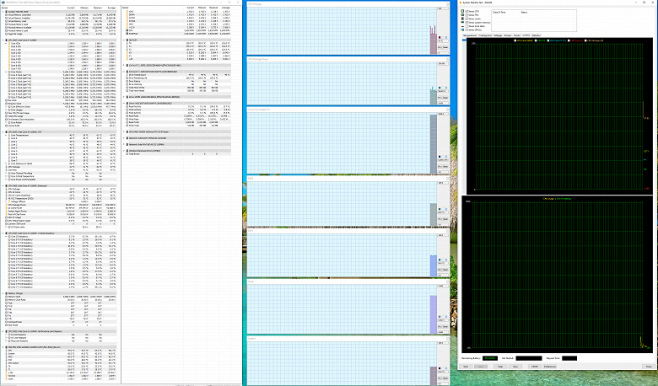
Task: Click the memory icon beside Stress system memory
Action: [462, 22]
